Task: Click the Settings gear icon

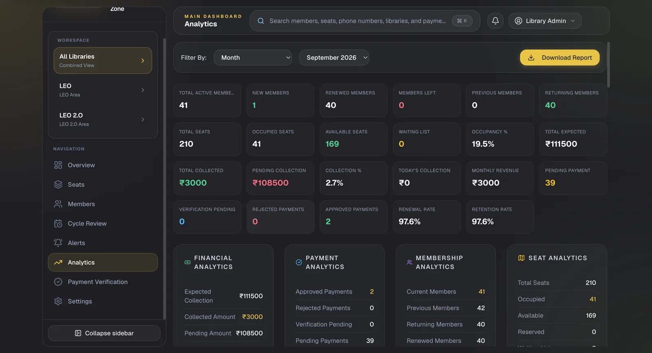Action: point(58,301)
